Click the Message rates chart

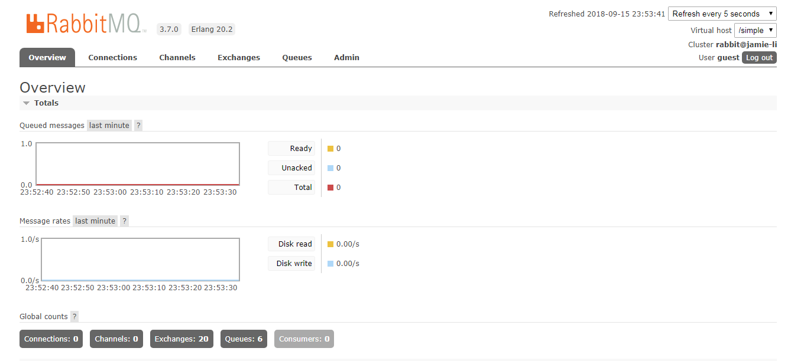[140, 260]
